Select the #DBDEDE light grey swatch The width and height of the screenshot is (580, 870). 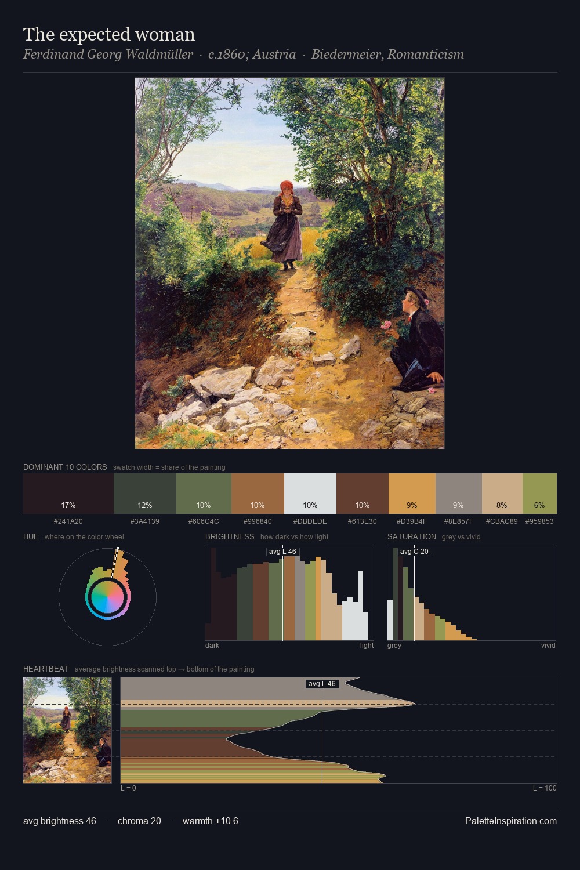point(310,494)
